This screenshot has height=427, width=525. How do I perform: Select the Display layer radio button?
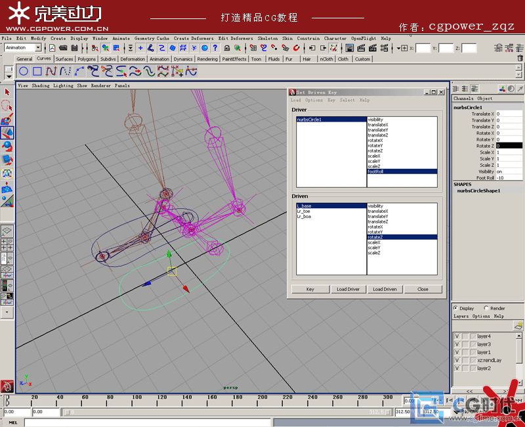pos(455,308)
